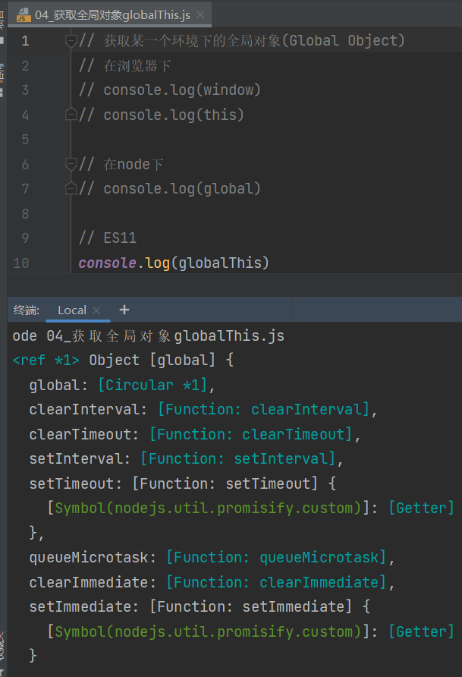Toggle fold end marker at line 7
This screenshot has height=677, width=462.
[71, 189]
